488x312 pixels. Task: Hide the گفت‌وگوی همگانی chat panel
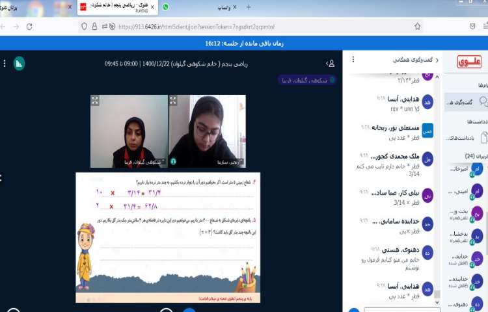pos(437,60)
